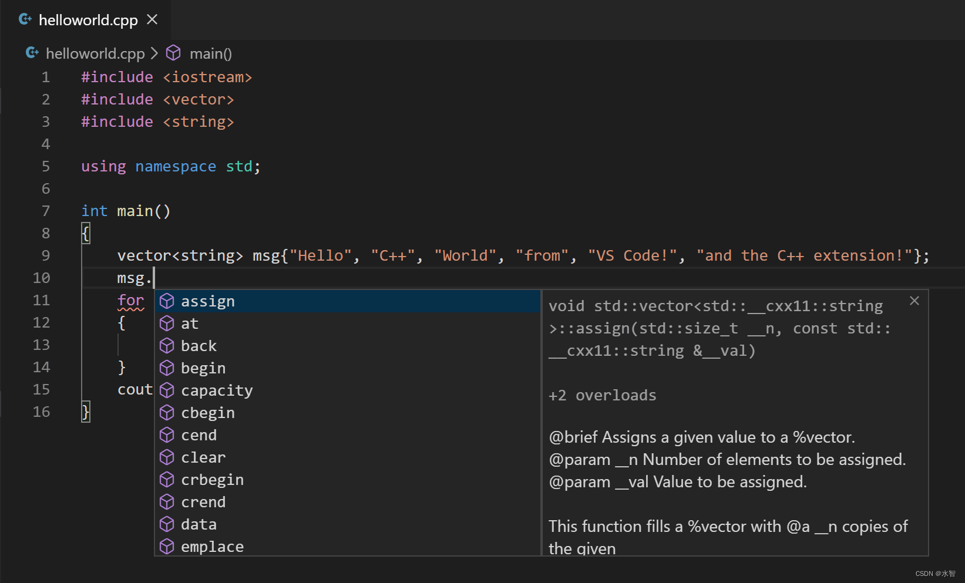The height and width of the screenshot is (583, 965).
Task: Click the main() breadcrumb symbol
Action: click(x=211, y=53)
